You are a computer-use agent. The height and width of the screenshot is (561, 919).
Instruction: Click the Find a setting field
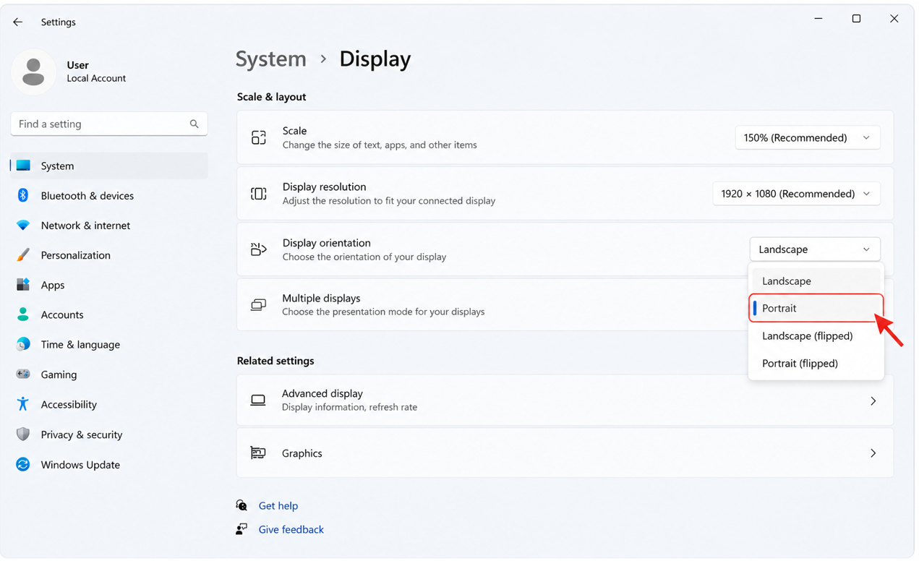[x=108, y=124]
